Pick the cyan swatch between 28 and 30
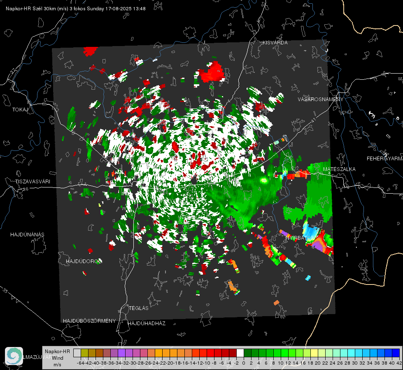Image resolution: width=403 pixels, height=370 pixels. [352, 353]
